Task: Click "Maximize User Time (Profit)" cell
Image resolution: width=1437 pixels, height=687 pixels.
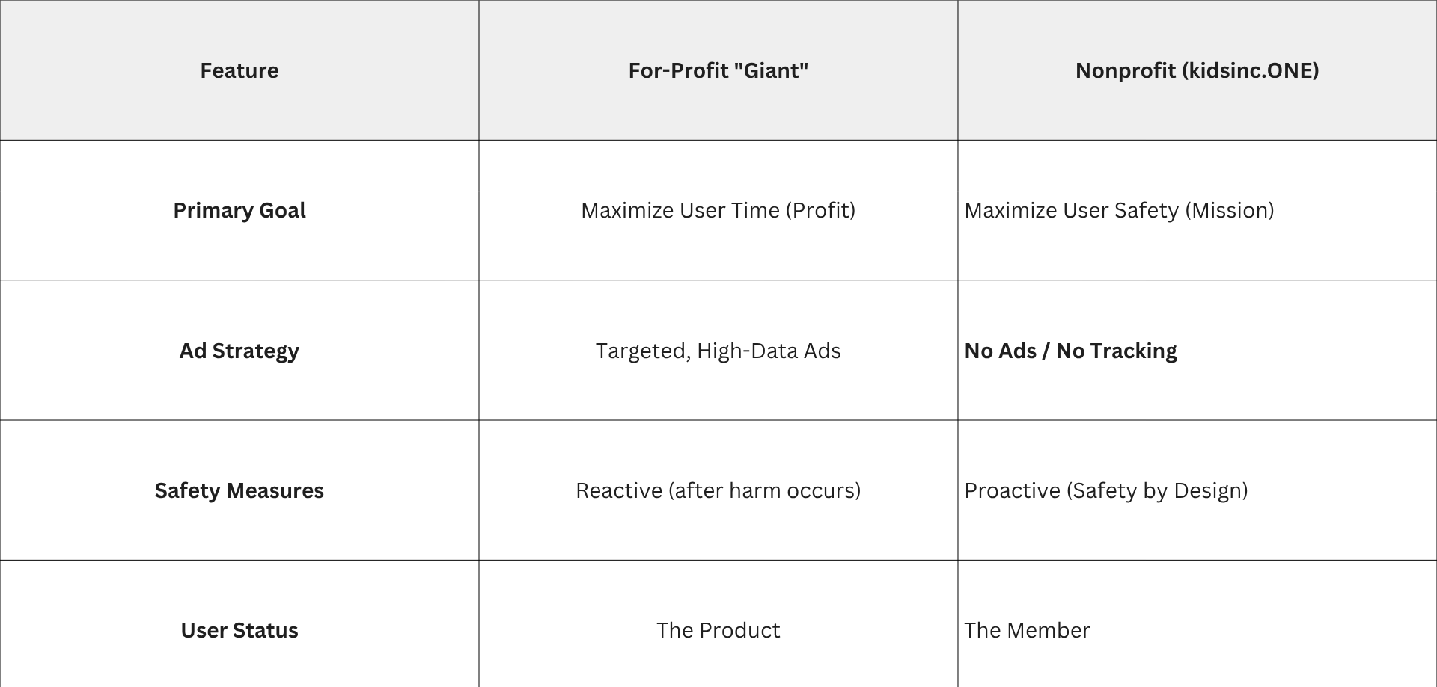Action: pos(718,210)
